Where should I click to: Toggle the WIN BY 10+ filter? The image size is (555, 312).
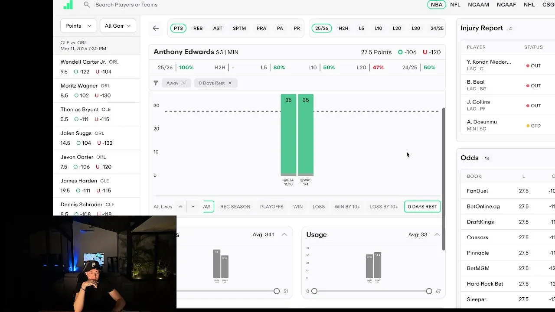pyautogui.click(x=347, y=207)
